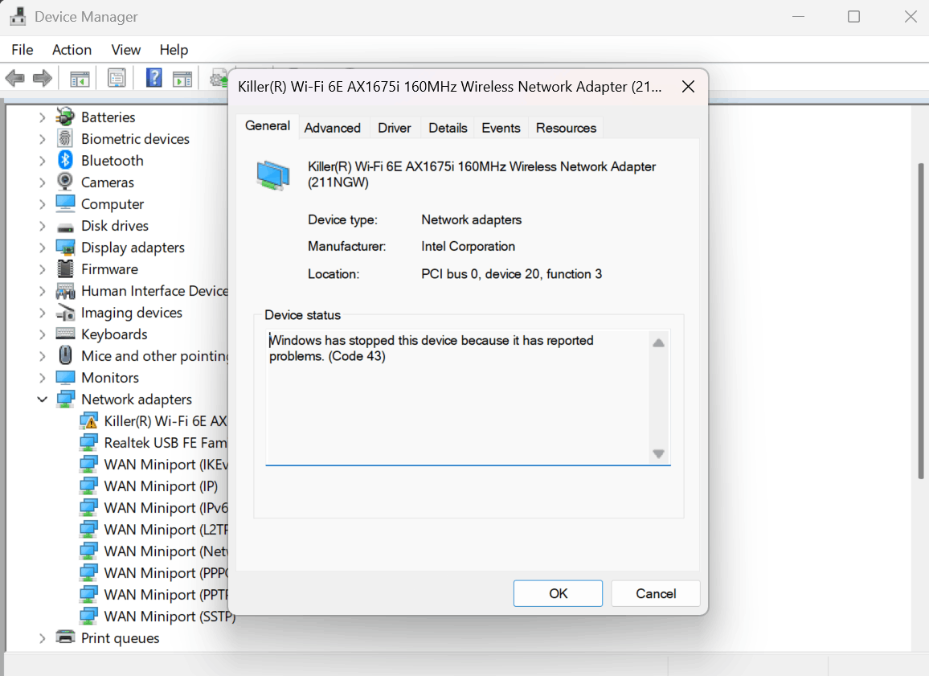Click the 'PCI bus 0, device 20, function 3' text
Viewport: 929px width, 676px height.
coord(511,274)
